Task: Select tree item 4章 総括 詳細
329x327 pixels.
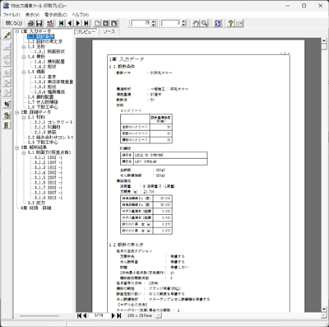Action: tap(36, 208)
